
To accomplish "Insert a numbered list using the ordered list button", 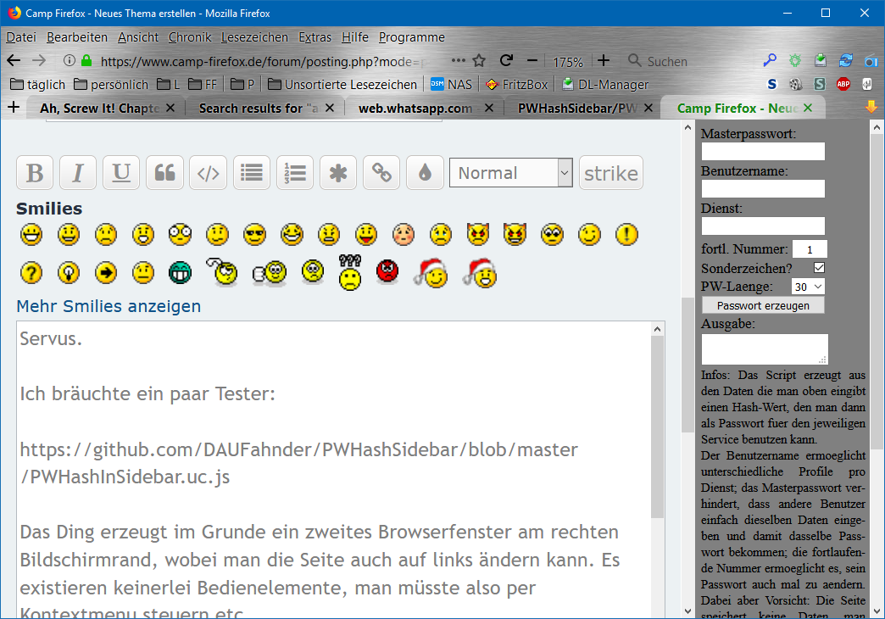I will (294, 173).
